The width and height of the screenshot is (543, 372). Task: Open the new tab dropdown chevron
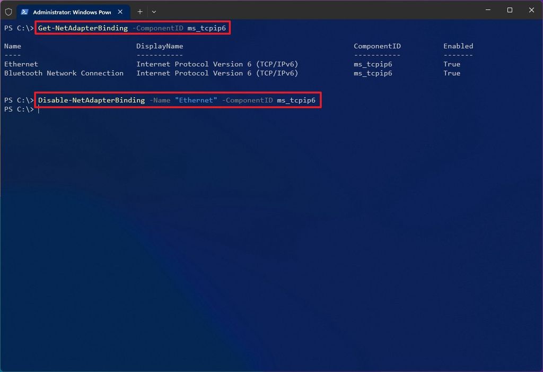[154, 12]
